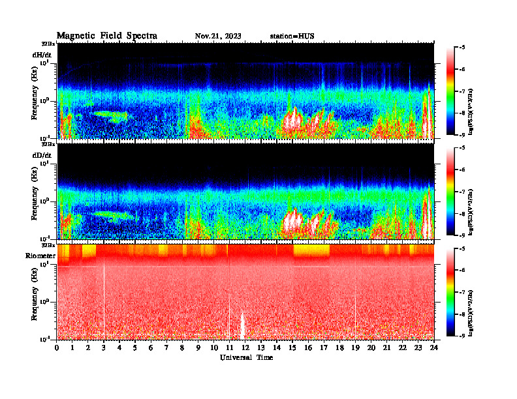Click the color scale bar beside Riometer panel
Screen dimensions: 517x399
[450, 292]
